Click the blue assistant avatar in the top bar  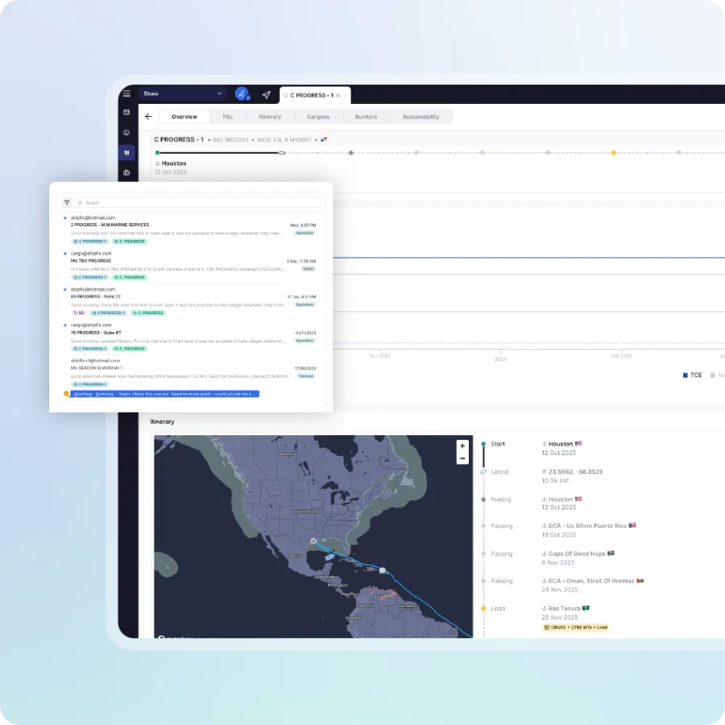[242, 95]
